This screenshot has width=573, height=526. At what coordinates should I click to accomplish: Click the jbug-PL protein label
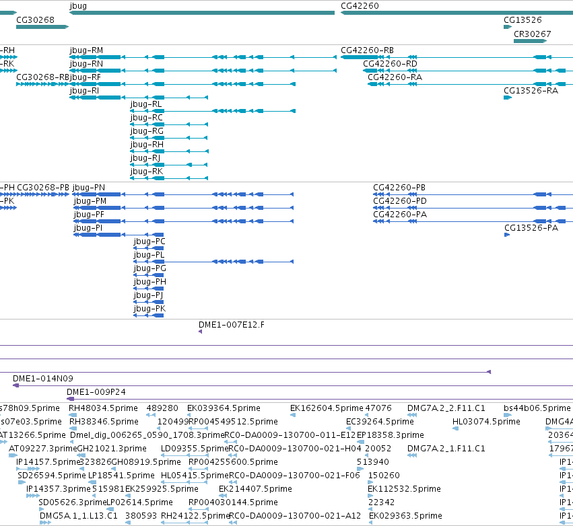(149, 255)
